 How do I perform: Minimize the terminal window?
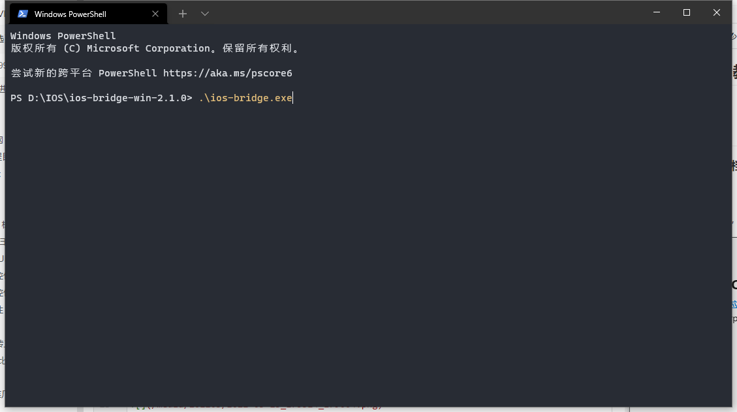tap(657, 12)
